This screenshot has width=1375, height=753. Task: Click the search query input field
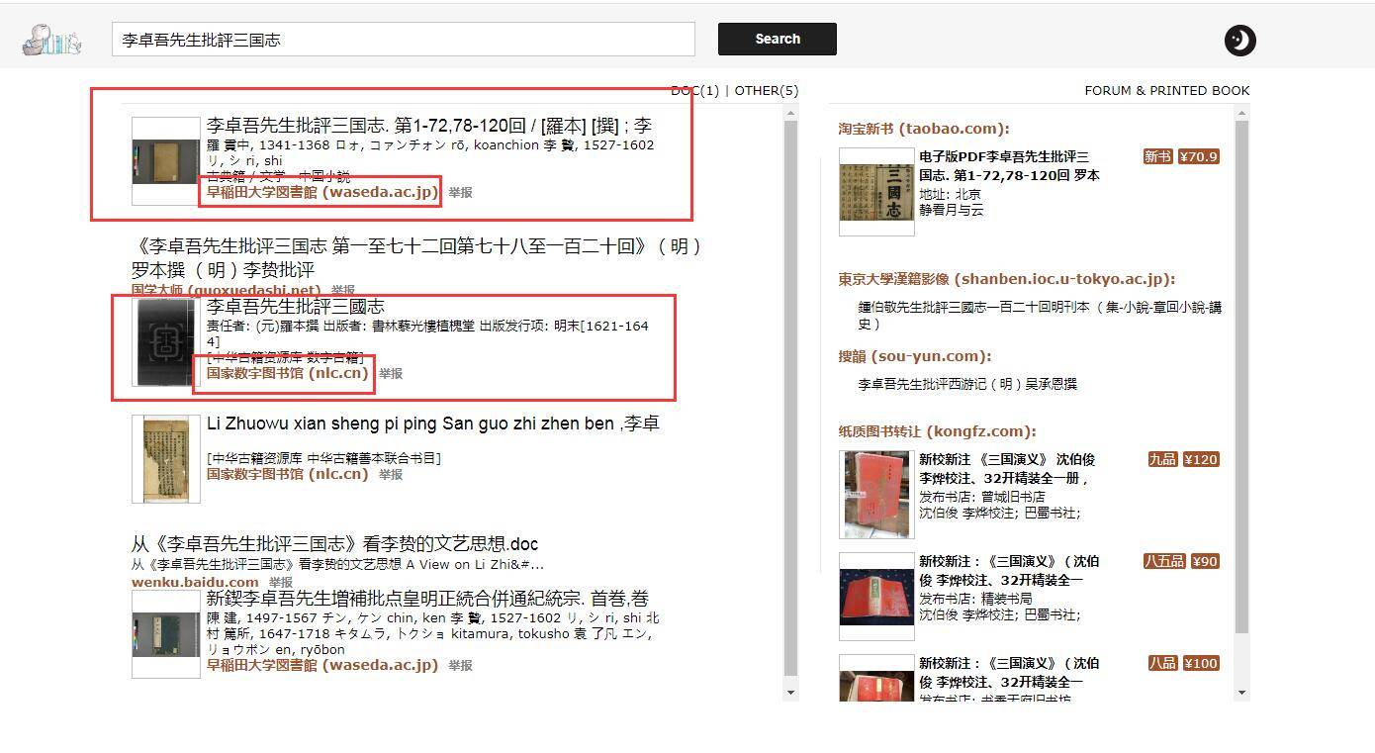click(x=403, y=40)
